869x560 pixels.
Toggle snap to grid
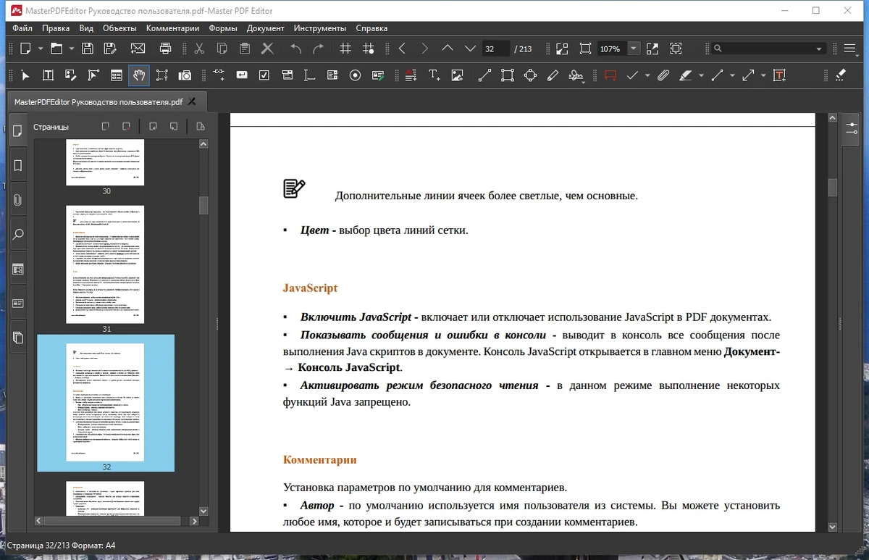coord(369,49)
